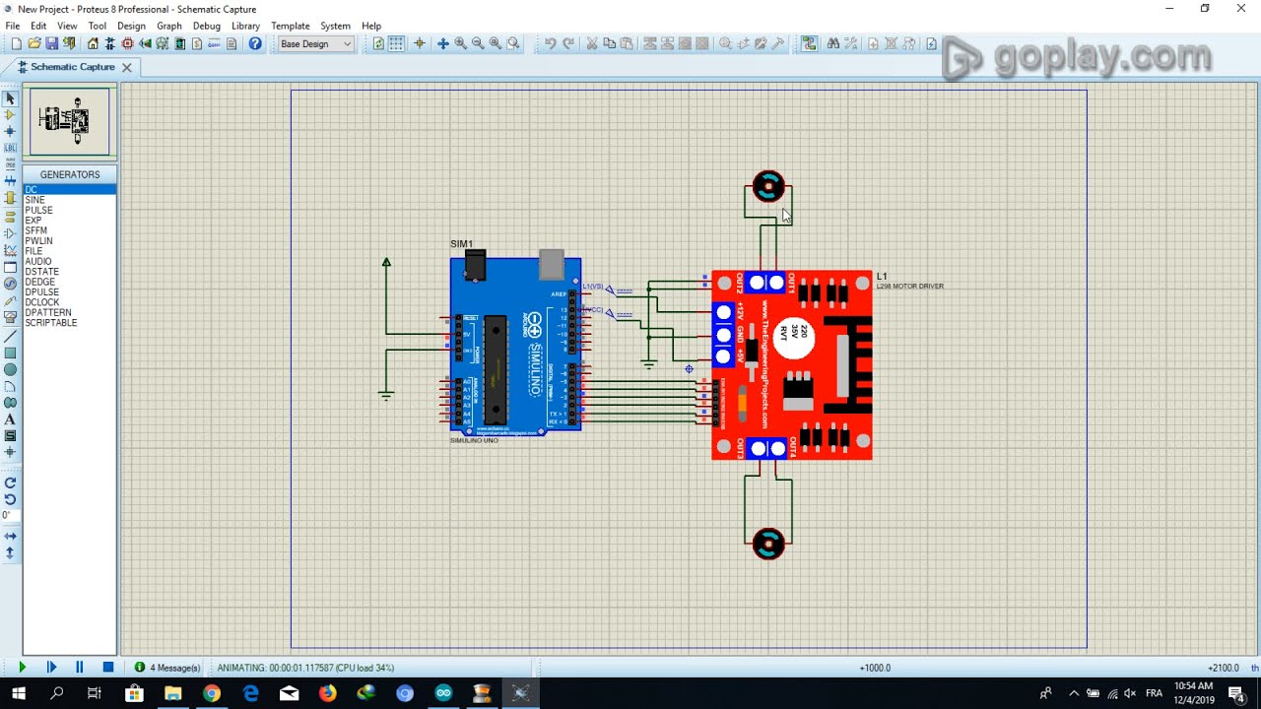Select the Selection Mode arrow tool
Viewport: 1261px width, 709px height.
(x=10, y=98)
